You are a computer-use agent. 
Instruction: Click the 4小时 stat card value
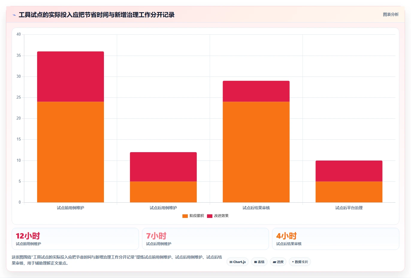[286, 236]
